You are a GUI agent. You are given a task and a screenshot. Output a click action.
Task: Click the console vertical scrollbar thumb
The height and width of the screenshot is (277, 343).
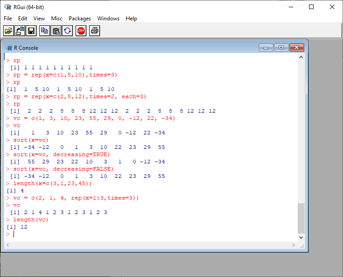(301, 218)
